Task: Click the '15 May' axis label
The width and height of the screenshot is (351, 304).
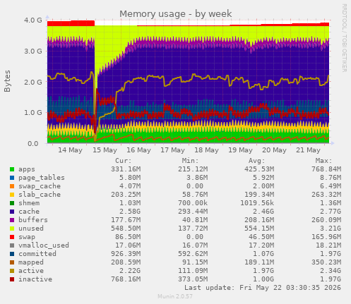Action: coord(105,150)
